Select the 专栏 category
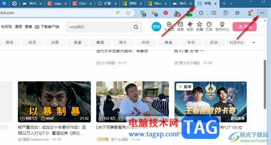This screenshot has height=145, width=271. pos(191,43)
